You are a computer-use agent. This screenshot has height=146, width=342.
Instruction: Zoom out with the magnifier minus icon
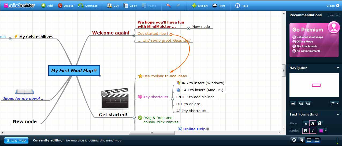[308, 103]
